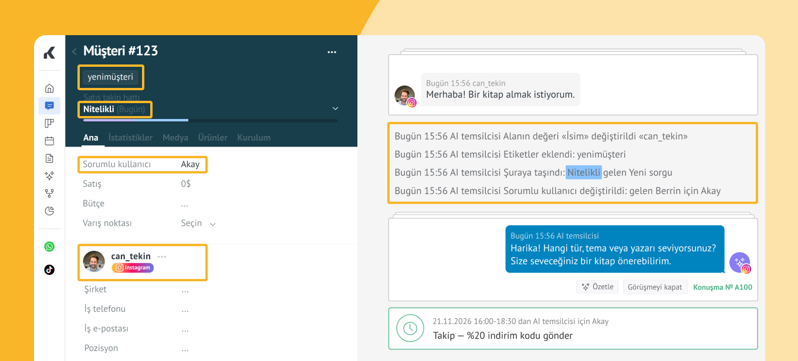
Task: Click the document icon in sidebar
Action: tap(49, 158)
